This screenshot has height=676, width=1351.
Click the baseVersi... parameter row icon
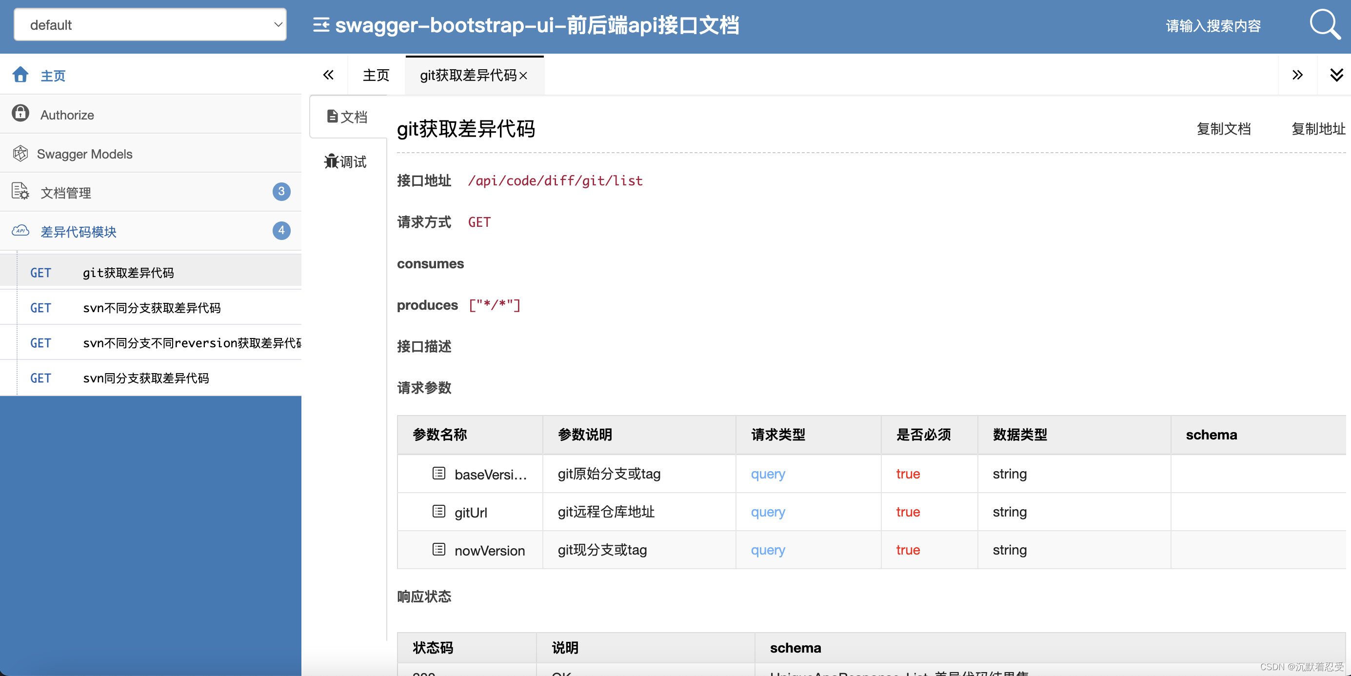click(x=439, y=473)
